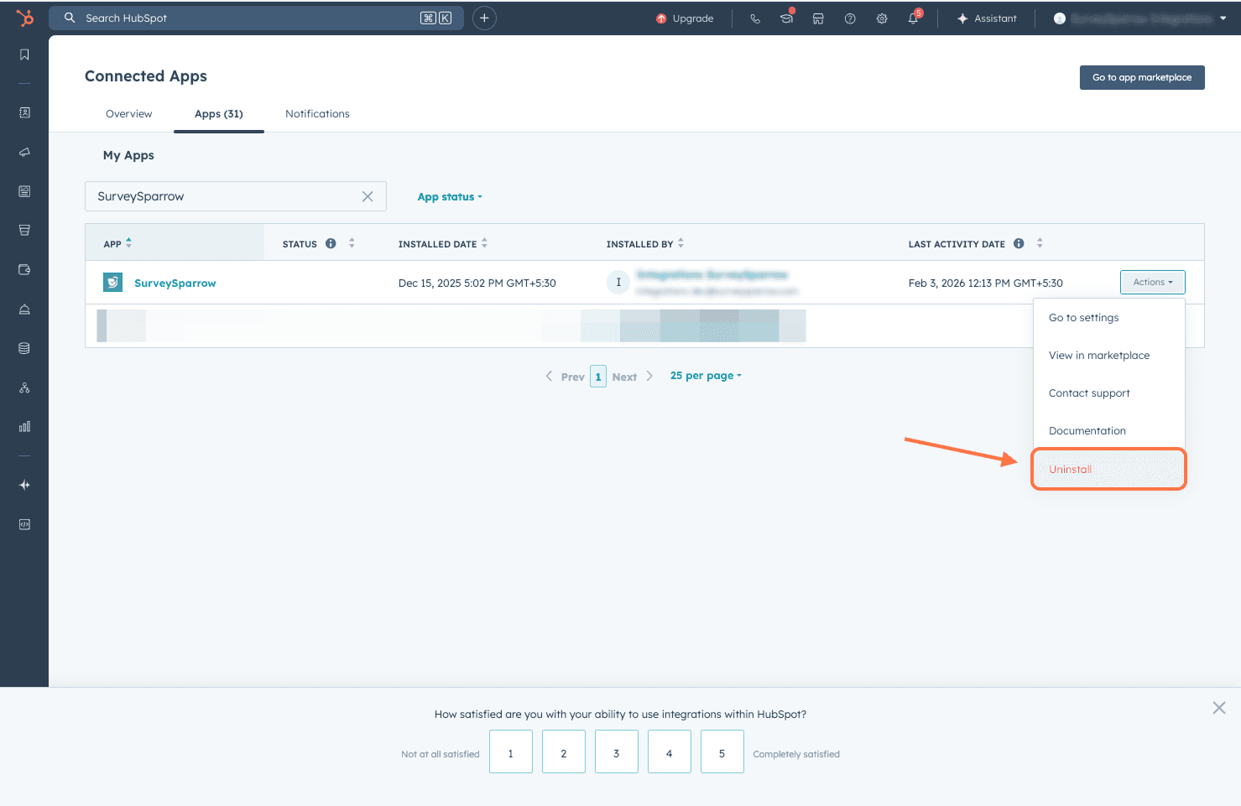Image resolution: width=1241 pixels, height=806 pixels.
Task: Click Go to app marketplace button
Action: [x=1141, y=77]
